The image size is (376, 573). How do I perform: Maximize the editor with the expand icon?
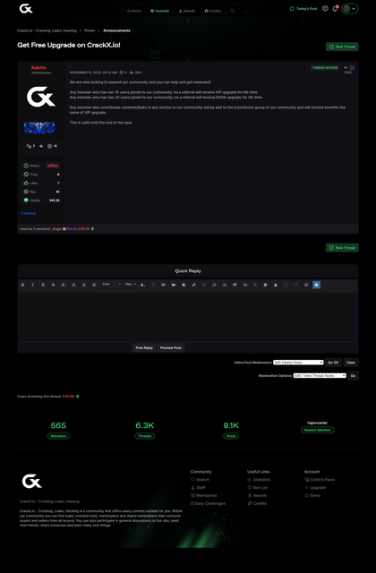tap(306, 285)
